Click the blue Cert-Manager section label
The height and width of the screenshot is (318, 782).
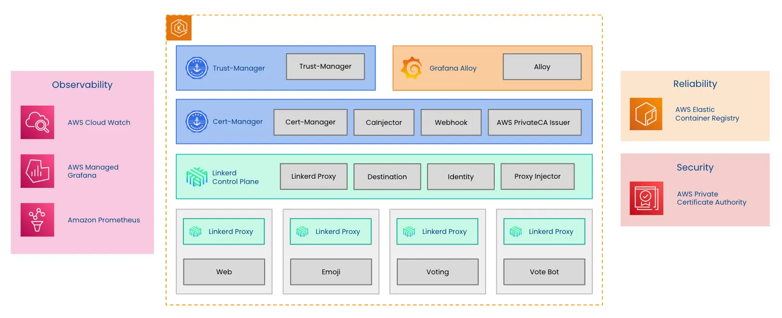click(238, 122)
